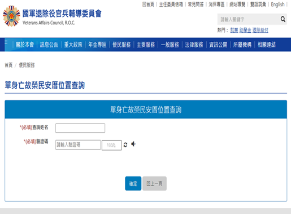Click the 首頁 breadcrumb
The height and width of the screenshot is (214, 291).
point(8,65)
